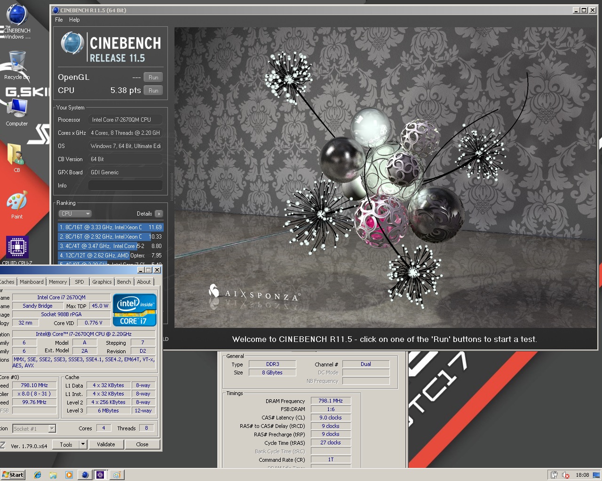Open the CPUID CPU-Z desktop shortcut

point(17,250)
